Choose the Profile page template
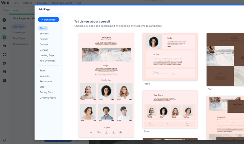The height and width of the screenshot is (144, 244). point(170,57)
